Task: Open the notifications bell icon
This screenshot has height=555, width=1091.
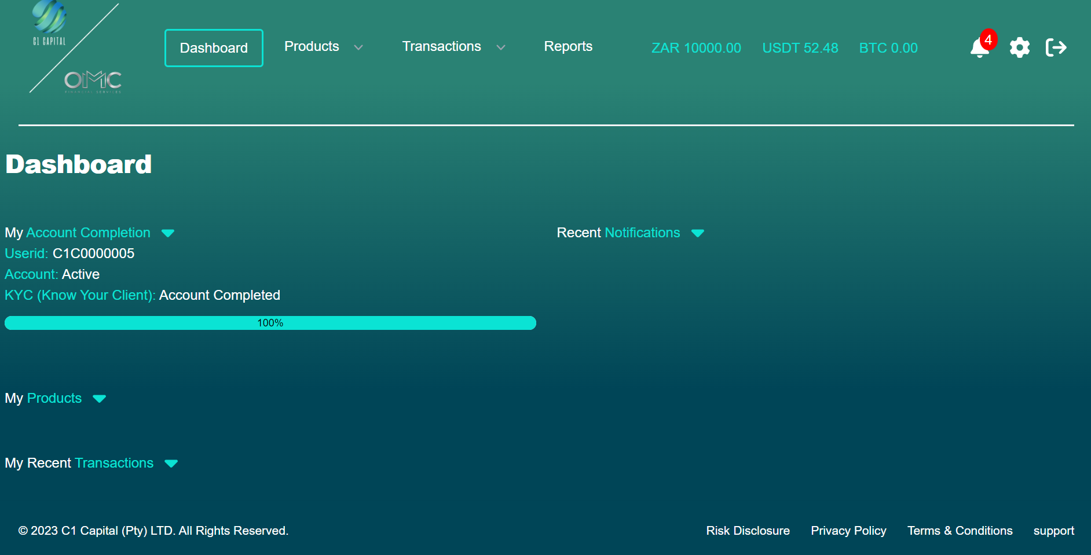Action: point(979,48)
